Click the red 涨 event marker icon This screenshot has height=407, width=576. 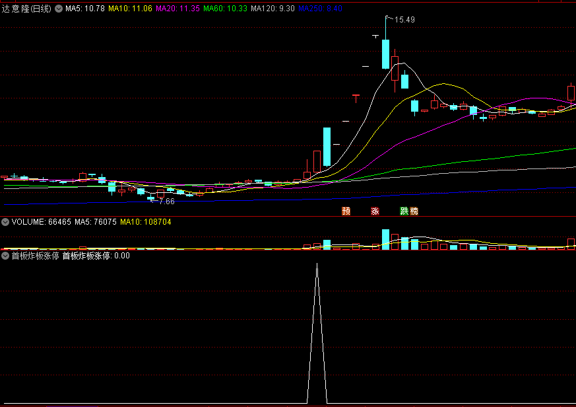tap(375, 211)
